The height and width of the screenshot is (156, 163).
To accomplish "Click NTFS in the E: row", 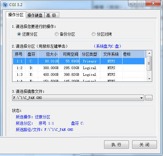I will click(x=111, y=74).
